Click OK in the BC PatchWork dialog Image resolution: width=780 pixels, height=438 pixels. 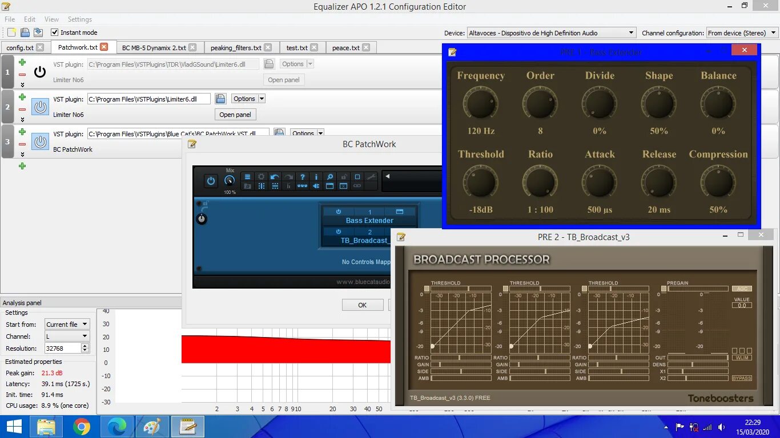pyautogui.click(x=363, y=305)
